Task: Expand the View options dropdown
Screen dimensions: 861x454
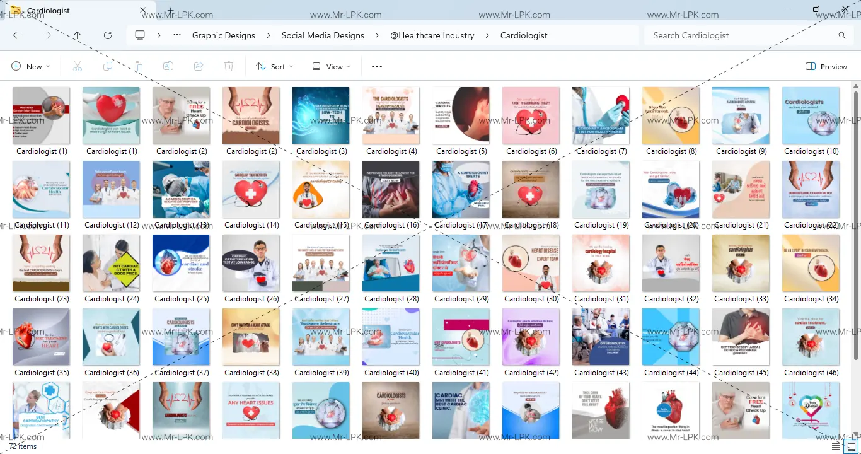Action: tap(332, 66)
